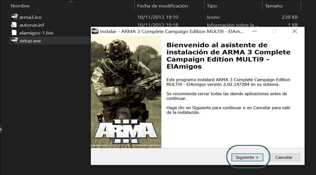Click the Bienvenido al asistente heading text
The width and height of the screenshot is (316, 175).
(228, 56)
